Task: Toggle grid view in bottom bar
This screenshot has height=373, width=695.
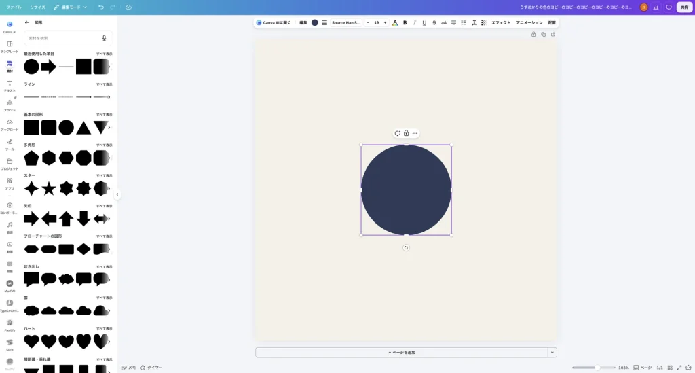Action: (x=670, y=368)
